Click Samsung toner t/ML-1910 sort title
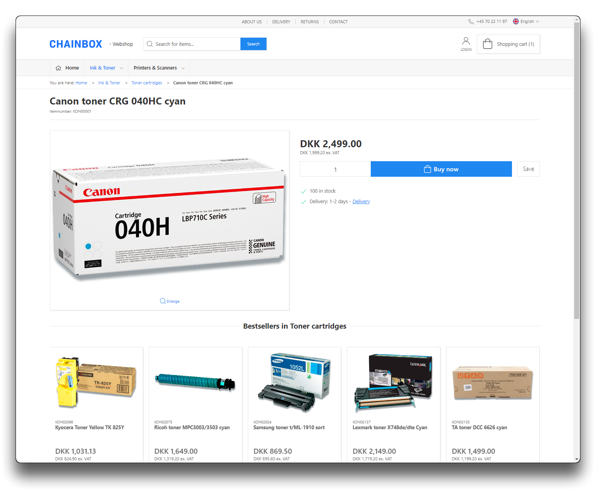The image size is (596, 491). (x=289, y=428)
